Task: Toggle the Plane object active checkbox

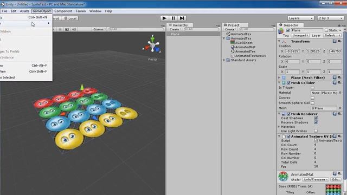Action: [288, 30]
